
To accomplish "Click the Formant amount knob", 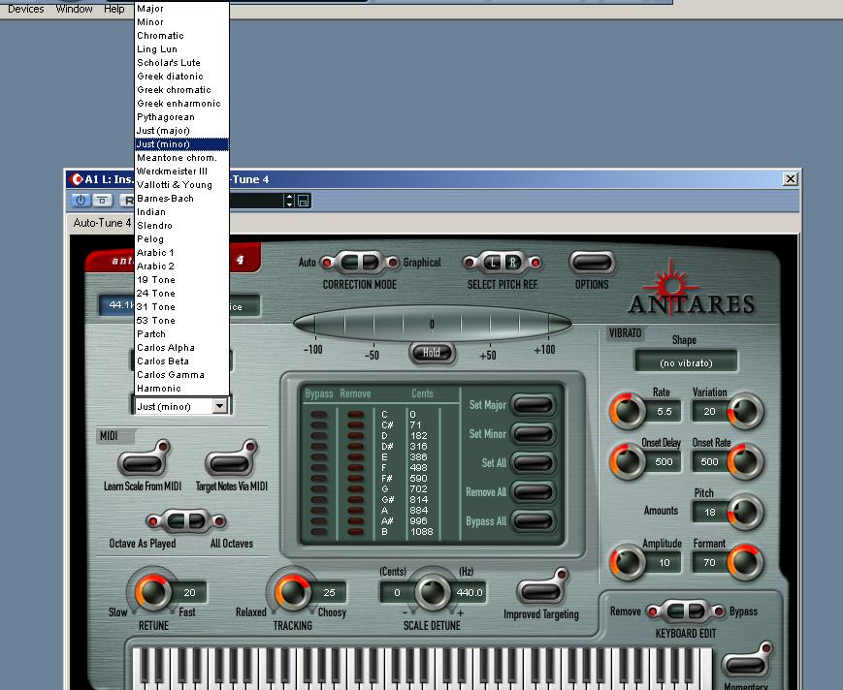I will click(746, 562).
